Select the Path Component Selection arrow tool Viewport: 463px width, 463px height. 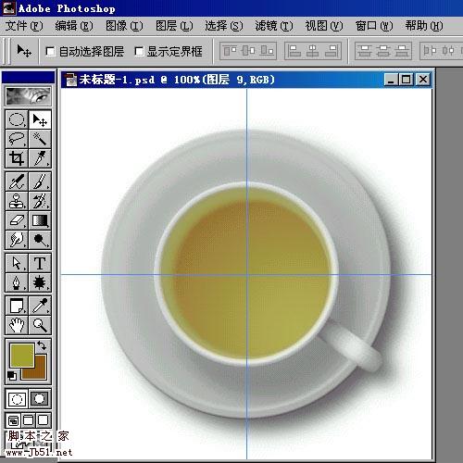(17, 263)
